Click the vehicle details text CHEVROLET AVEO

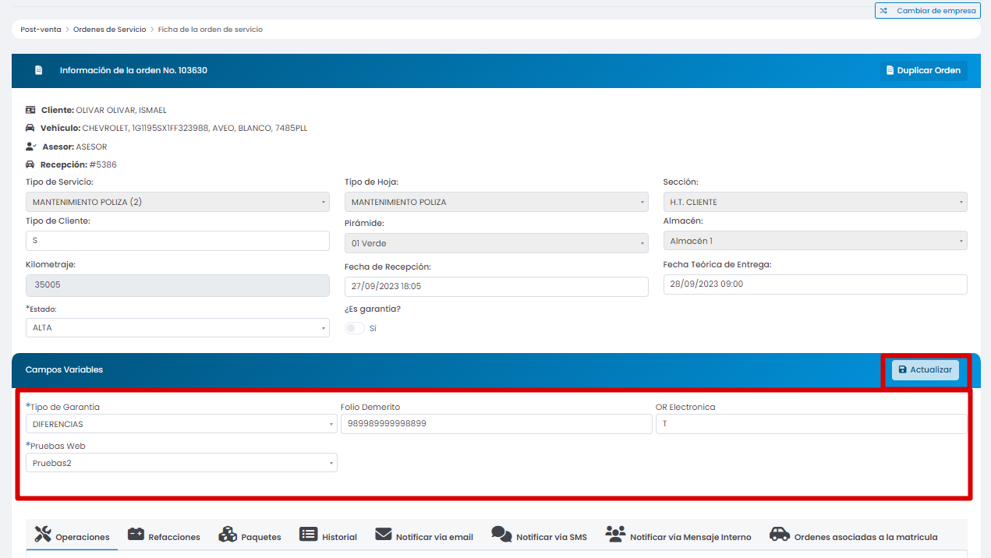point(195,128)
